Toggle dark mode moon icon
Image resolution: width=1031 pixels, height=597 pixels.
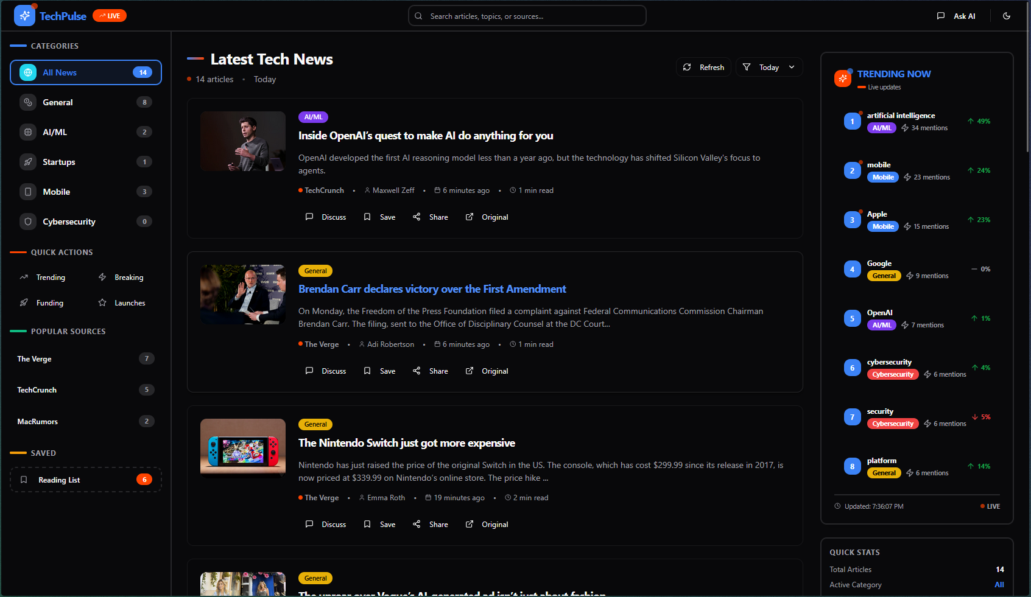(1007, 16)
